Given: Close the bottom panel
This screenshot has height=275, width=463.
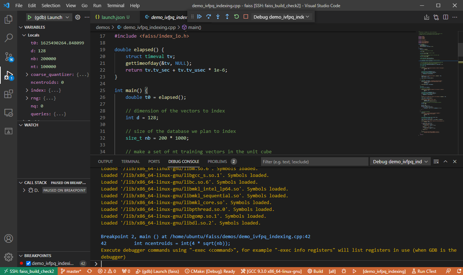Looking at the screenshot, I should [x=455, y=161].
